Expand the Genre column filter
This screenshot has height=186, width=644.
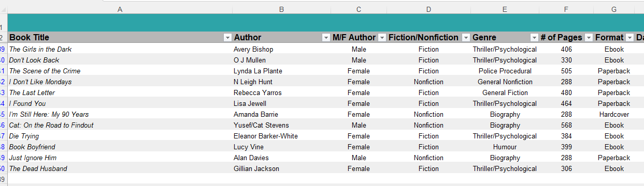(x=534, y=38)
